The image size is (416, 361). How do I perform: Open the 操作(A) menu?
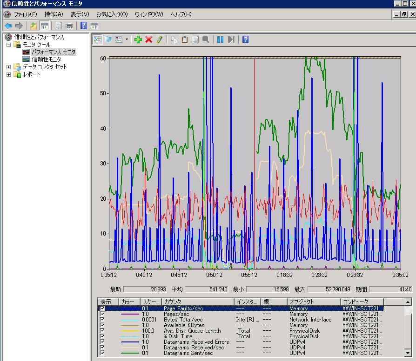54,14
